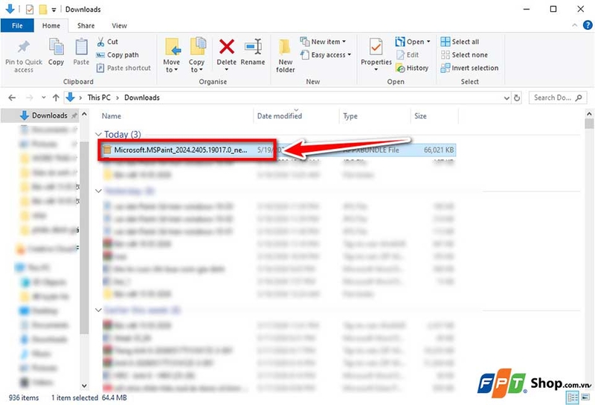Collapse the Today (3) group
The width and height of the screenshot is (595, 405).
point(99,135)
